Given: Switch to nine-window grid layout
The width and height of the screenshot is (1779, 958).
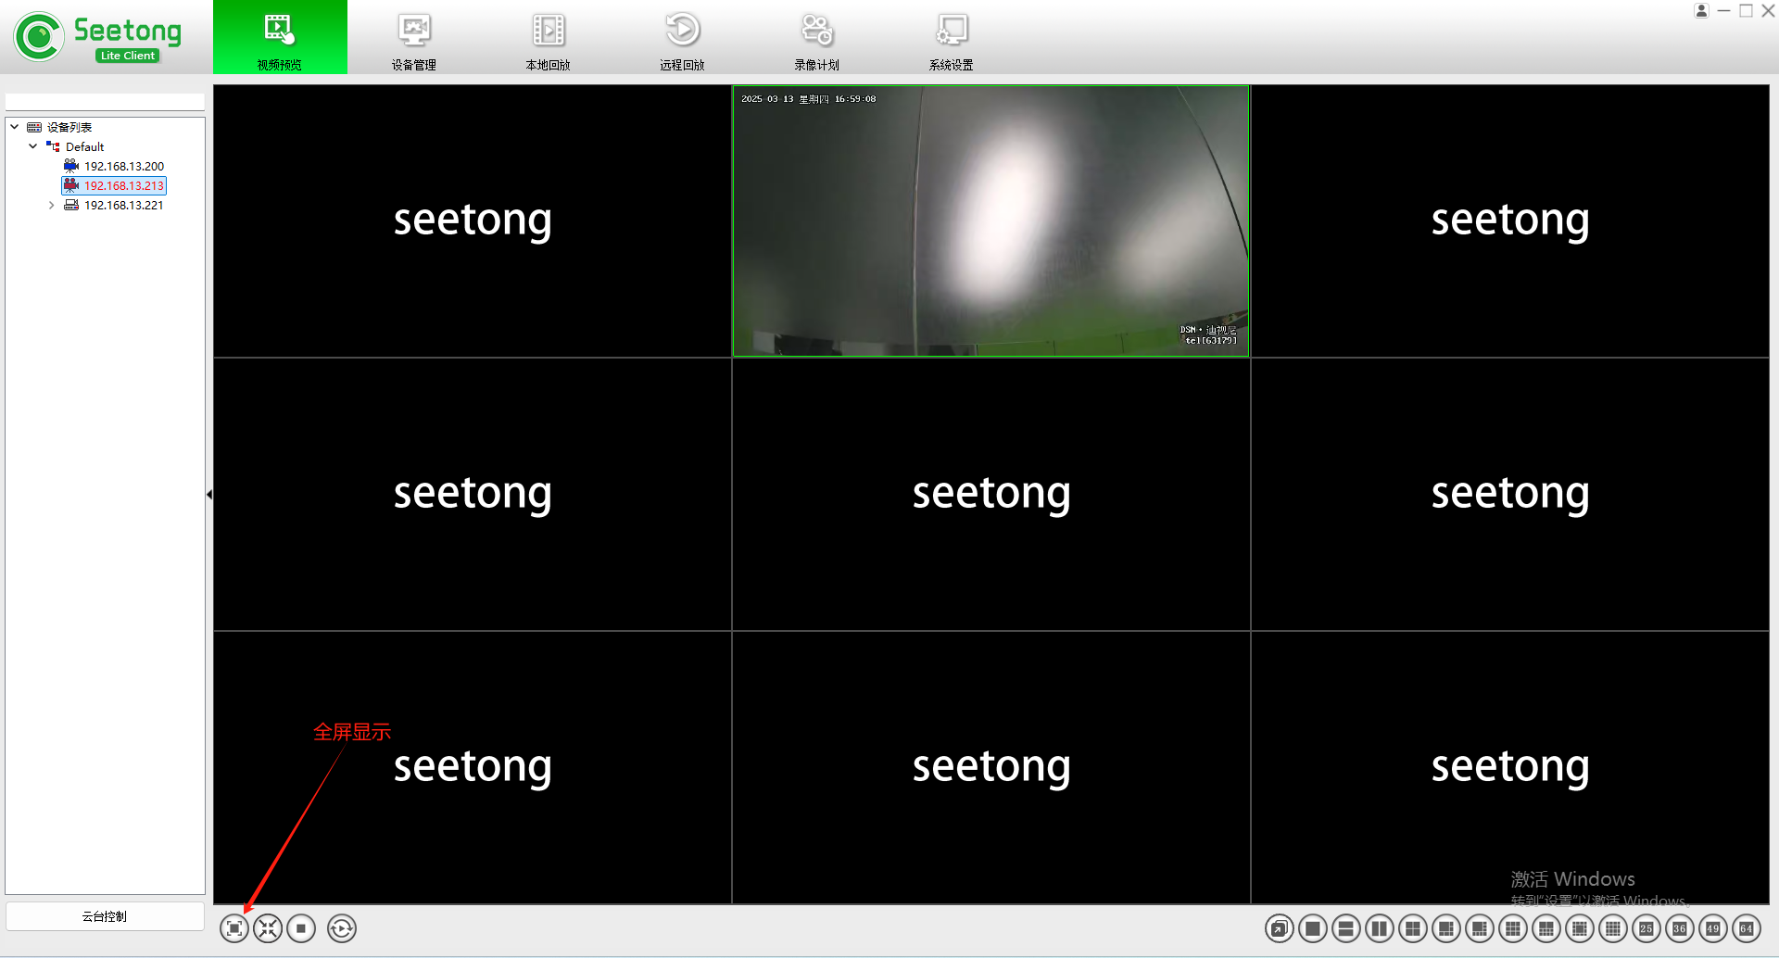Looking at the screenshot, I should (x=1513, y=928).
